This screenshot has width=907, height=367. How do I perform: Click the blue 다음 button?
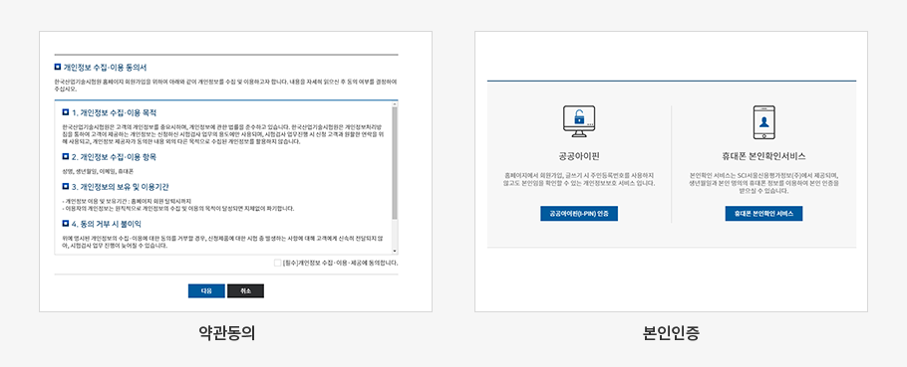(206, 291)
